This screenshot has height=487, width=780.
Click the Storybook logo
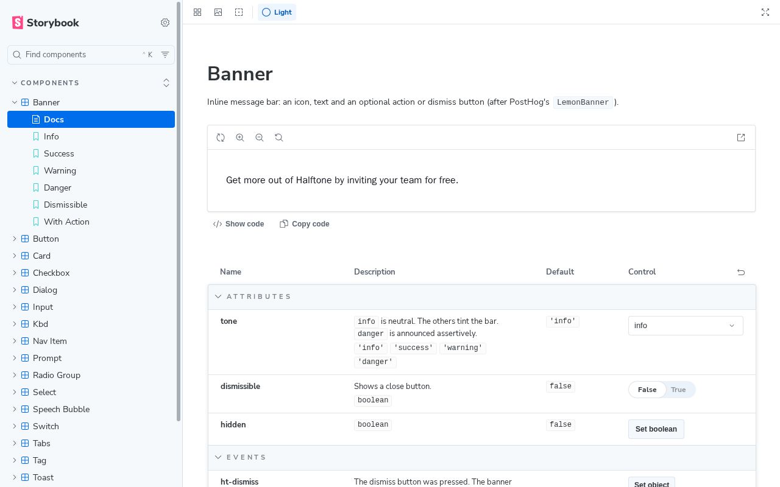pyautogui.click(x=46, y=23)
